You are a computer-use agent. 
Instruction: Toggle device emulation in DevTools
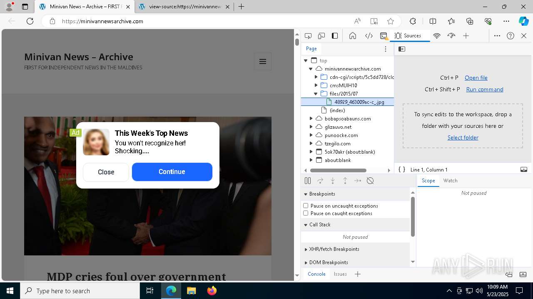coord(321,36)
